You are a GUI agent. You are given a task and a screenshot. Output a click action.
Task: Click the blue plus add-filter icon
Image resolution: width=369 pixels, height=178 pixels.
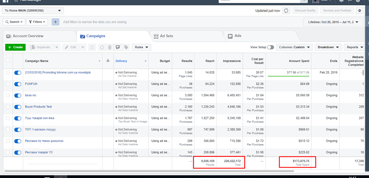[x=55, y=22]
